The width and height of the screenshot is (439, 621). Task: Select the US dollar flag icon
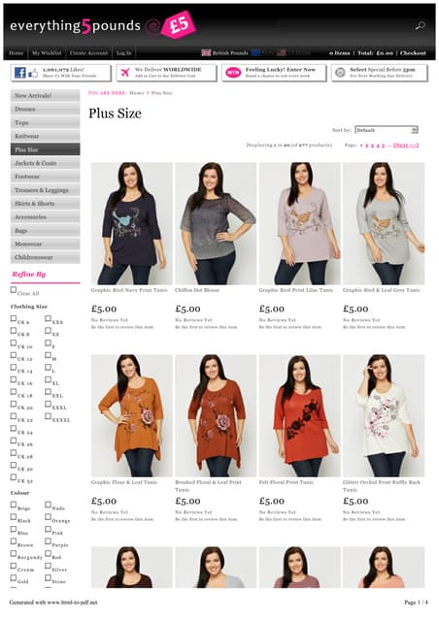281,52
